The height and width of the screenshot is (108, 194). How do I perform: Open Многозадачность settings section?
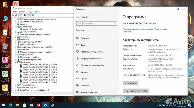(89, 92)
